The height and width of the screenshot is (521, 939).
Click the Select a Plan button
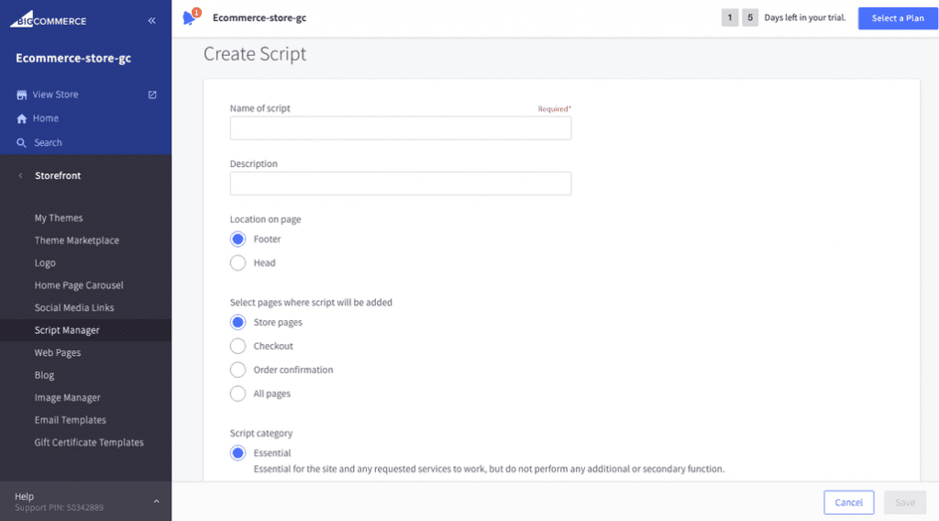(x=898, y=18)
